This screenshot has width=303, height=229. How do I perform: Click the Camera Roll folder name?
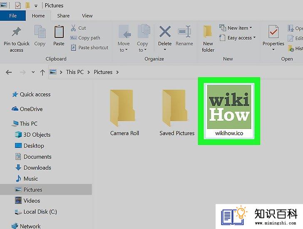[x=124, y=133]
